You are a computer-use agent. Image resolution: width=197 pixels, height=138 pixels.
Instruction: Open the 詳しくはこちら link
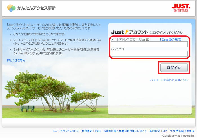16,61
